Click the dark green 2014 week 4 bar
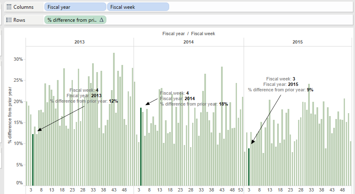Screen dimensions: 355x194 pyautogui.click(x=141, y=147)
